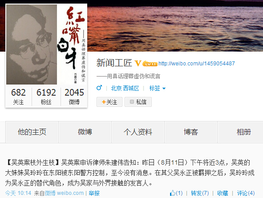Click the profile avatar book cover image
This screenshot has height=198, width=263.
(x=46, y=44)
